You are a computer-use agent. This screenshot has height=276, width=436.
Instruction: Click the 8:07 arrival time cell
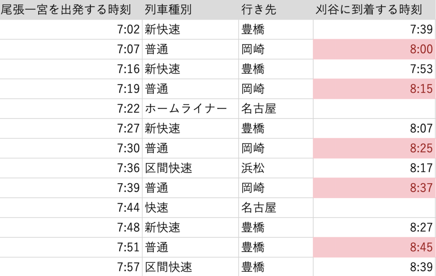[374, 129]
